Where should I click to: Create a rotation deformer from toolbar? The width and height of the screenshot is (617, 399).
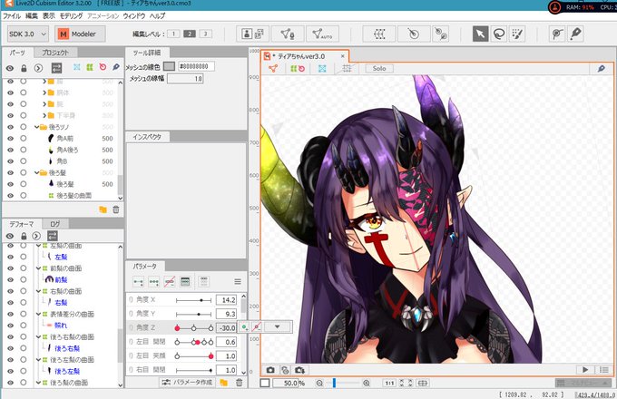[x=414, y=34]
